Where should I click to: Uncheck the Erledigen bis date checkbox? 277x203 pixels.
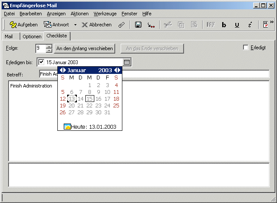click(41, 62)
